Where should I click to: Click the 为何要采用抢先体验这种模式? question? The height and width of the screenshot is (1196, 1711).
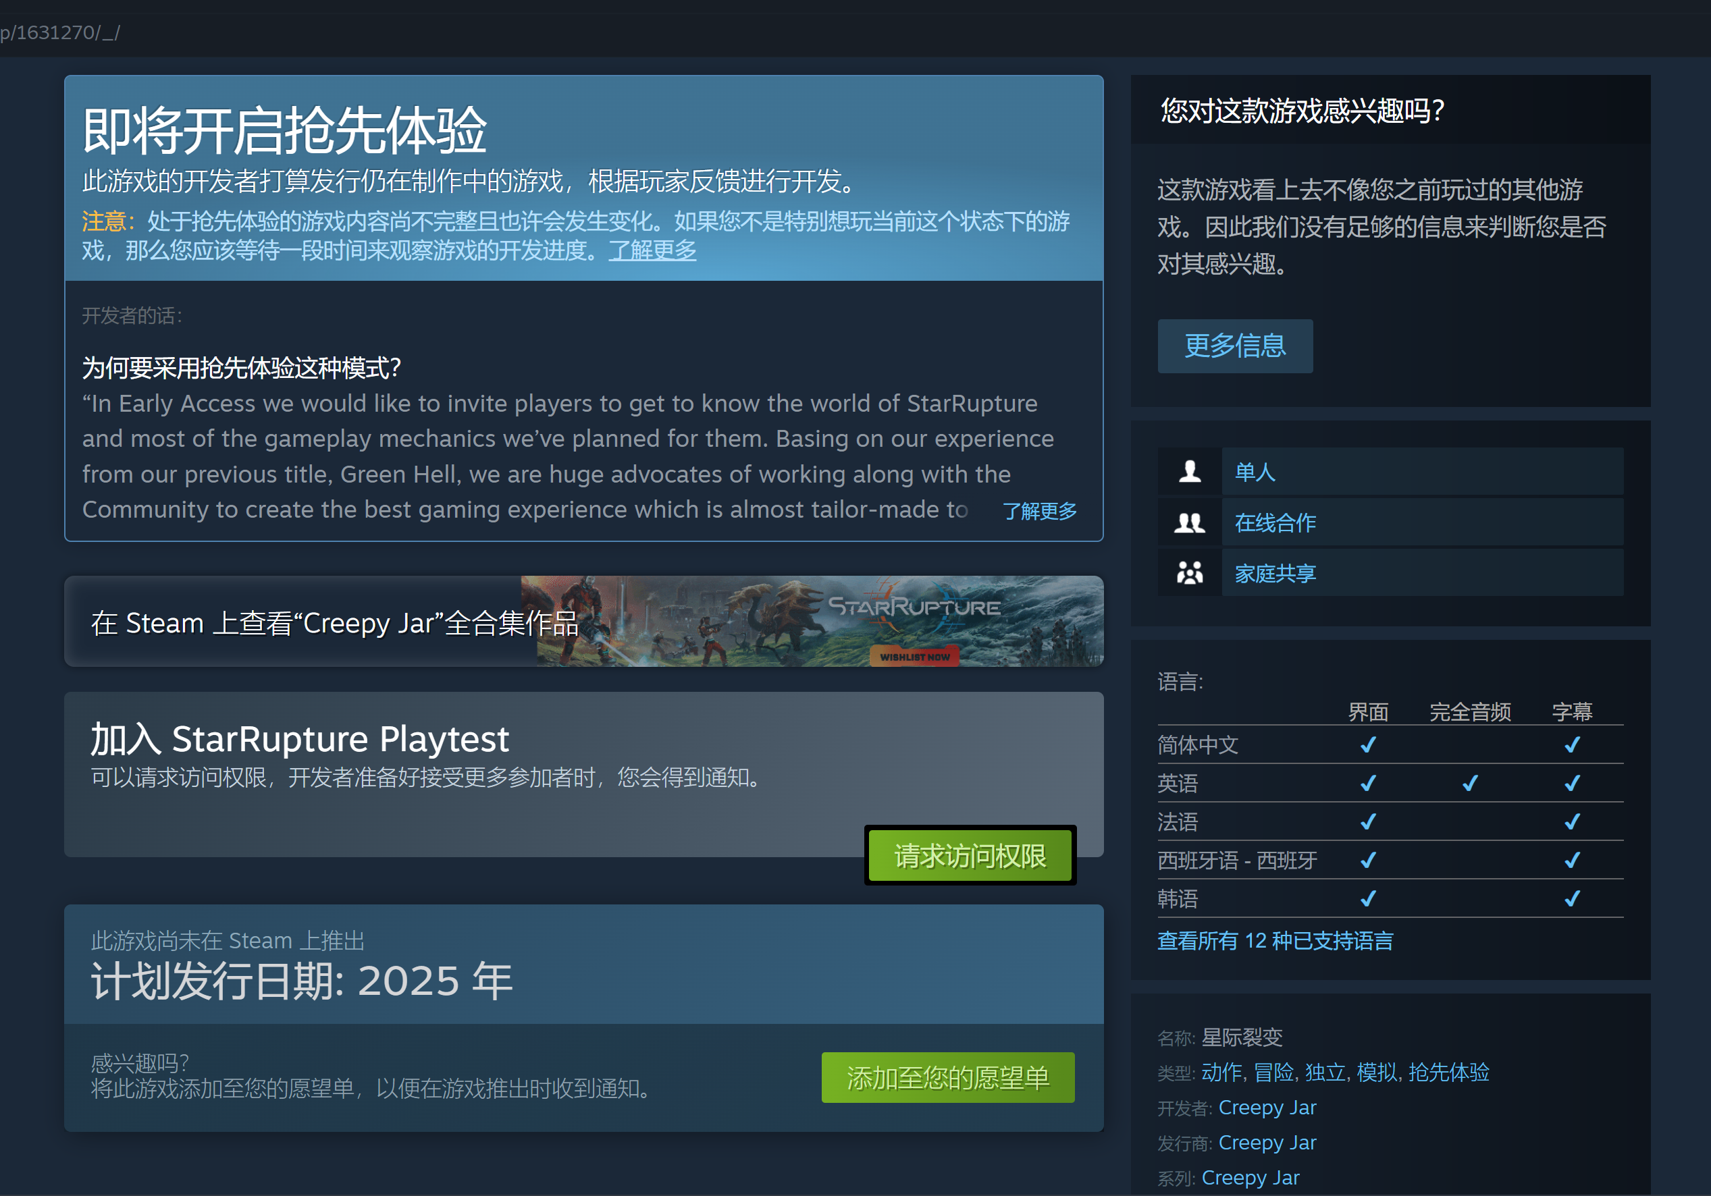tap(242, 368)
